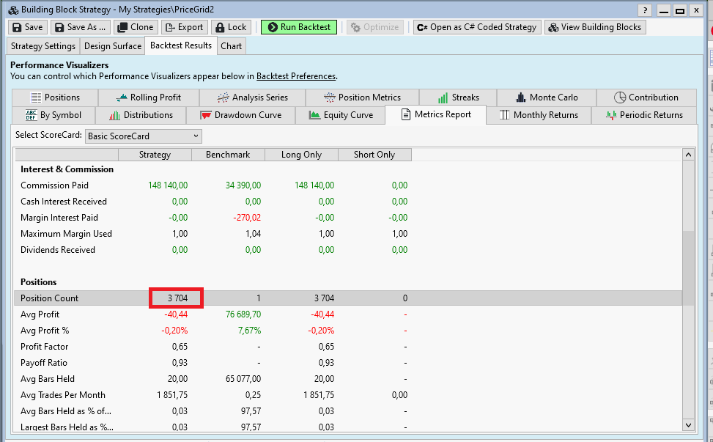This screenshot has width=713, height=442.
Task: Select Avg Trades Per Month row label
Action: [x=63, y=395]
